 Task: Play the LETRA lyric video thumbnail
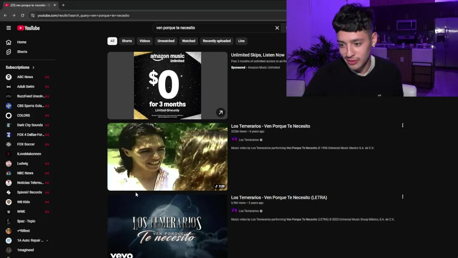[167, 226]
